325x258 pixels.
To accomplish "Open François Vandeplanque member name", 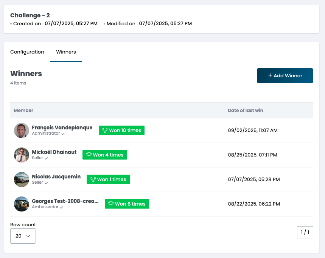I will (62, 127).
